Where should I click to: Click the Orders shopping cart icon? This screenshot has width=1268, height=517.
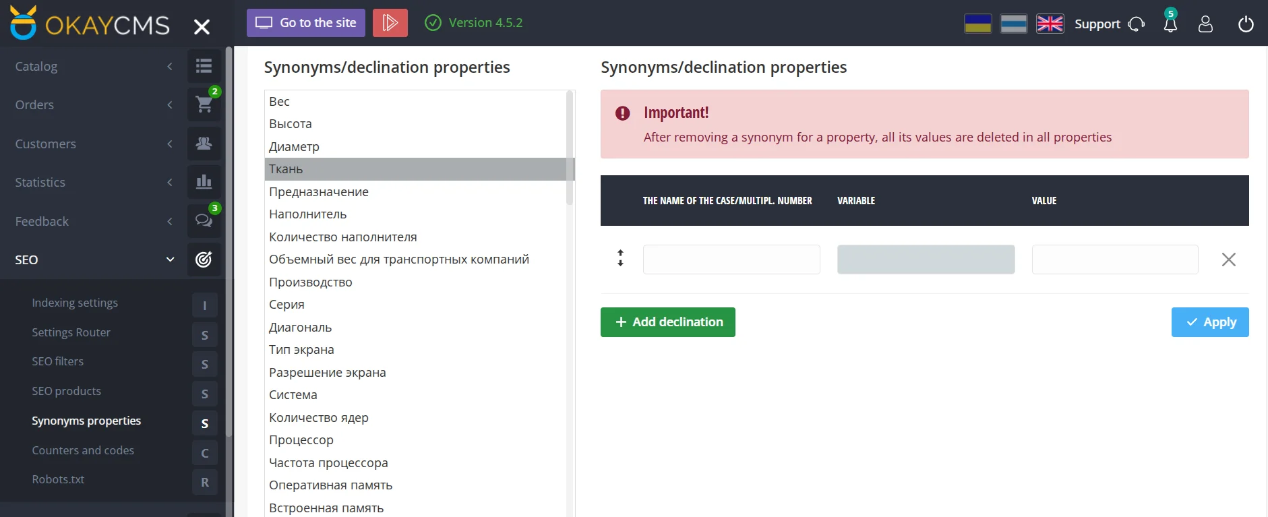[204, 104]
